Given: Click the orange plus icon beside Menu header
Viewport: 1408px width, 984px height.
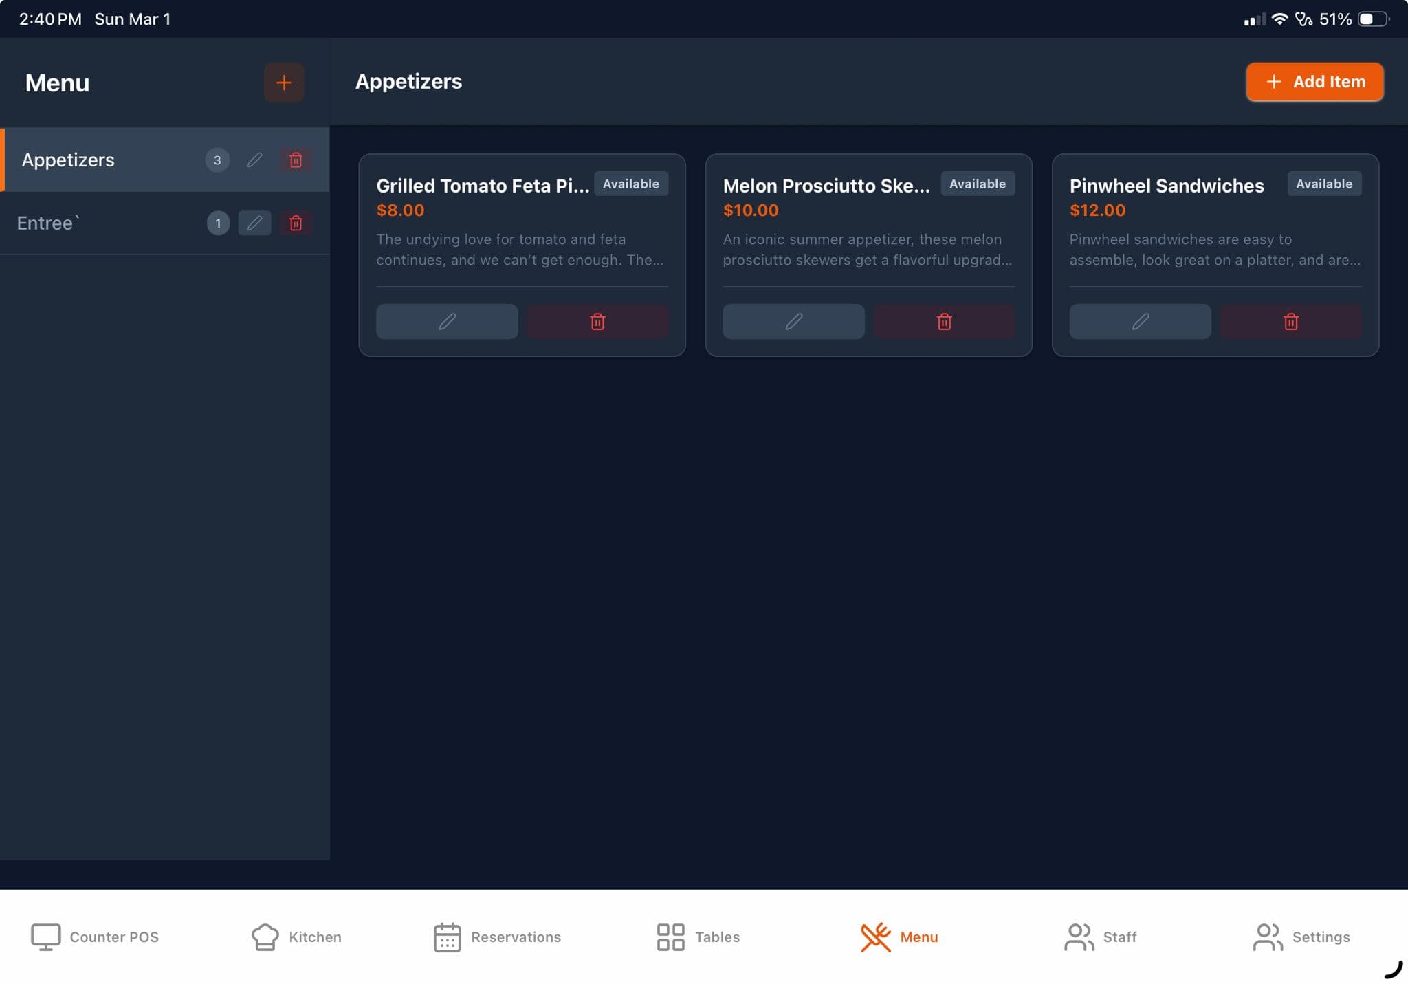Looking at the screenshot, I should [284, 83].
